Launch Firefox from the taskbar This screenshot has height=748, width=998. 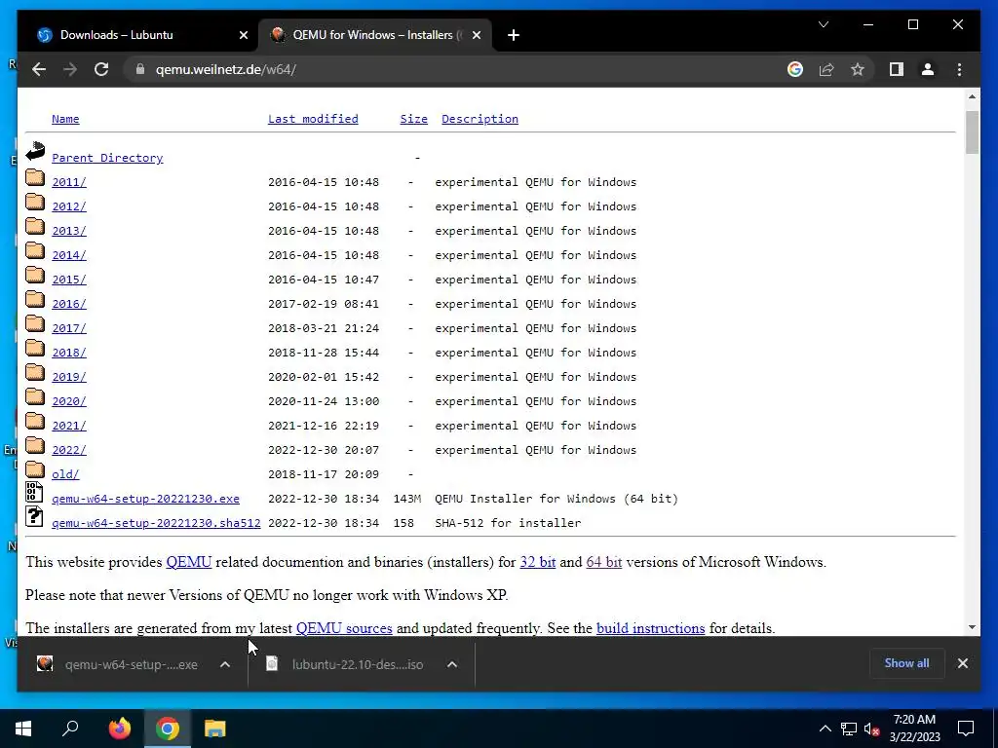coord(119,729)
